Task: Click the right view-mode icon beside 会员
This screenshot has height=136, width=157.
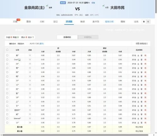Action: pyautogui.click(x=148, y=22)
